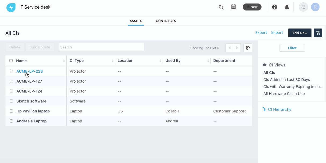Open the calendar icon in header
Viewport: 326px width, 163px height.
(234, 7)
